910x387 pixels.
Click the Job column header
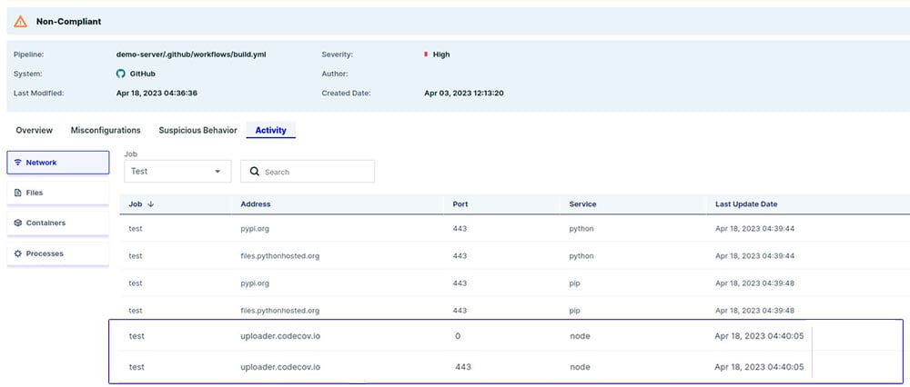click(x=136, y=204)
